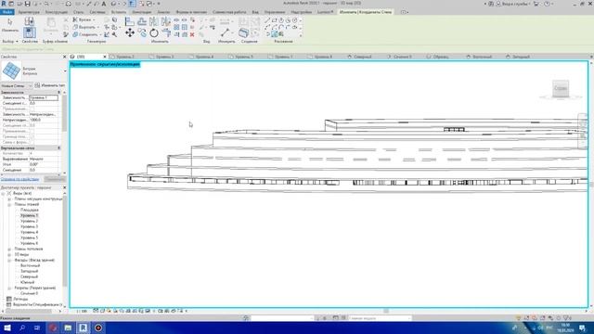Open the Join geometry dropdown arrow

(x=100, y=34)
